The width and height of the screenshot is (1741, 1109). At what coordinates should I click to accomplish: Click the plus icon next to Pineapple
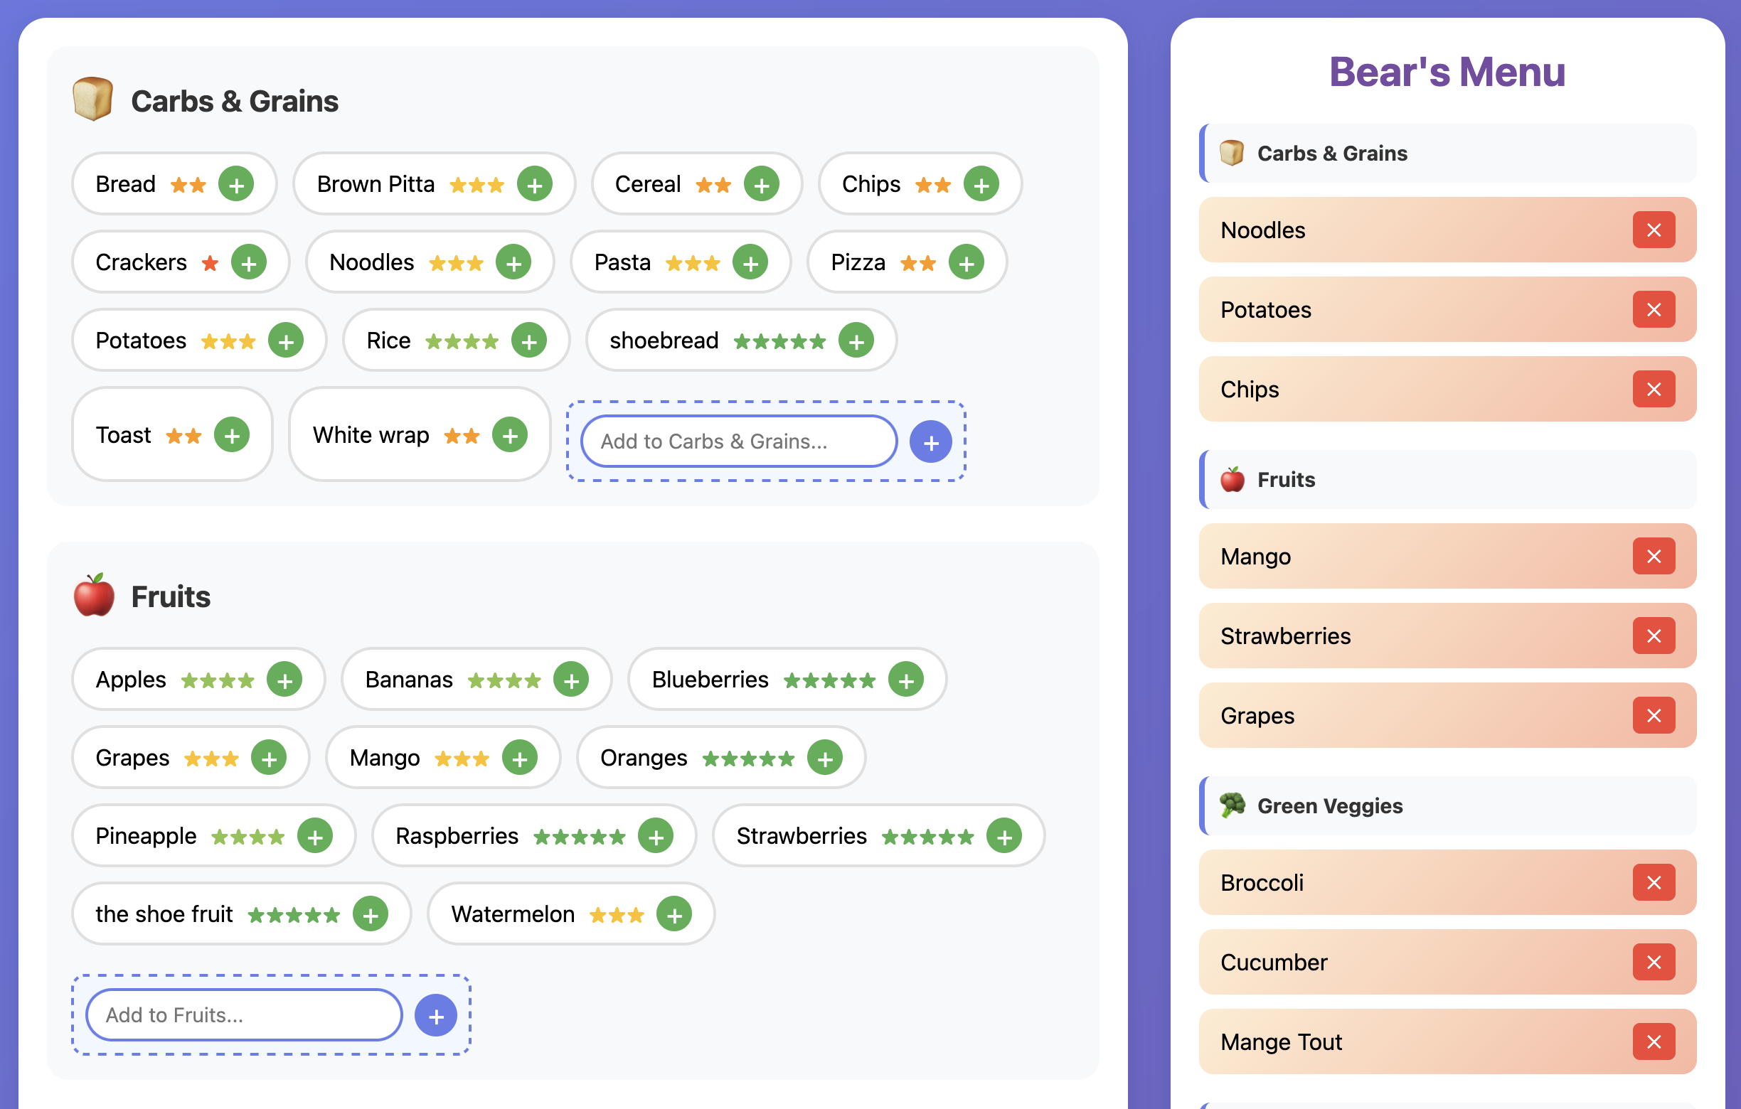click(314, 835)
